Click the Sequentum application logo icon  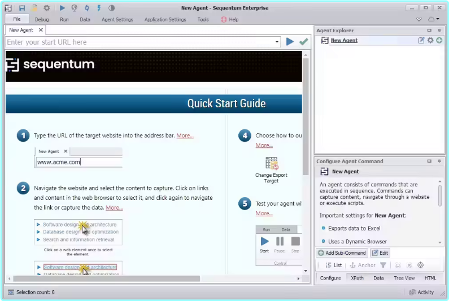(8, 8)
